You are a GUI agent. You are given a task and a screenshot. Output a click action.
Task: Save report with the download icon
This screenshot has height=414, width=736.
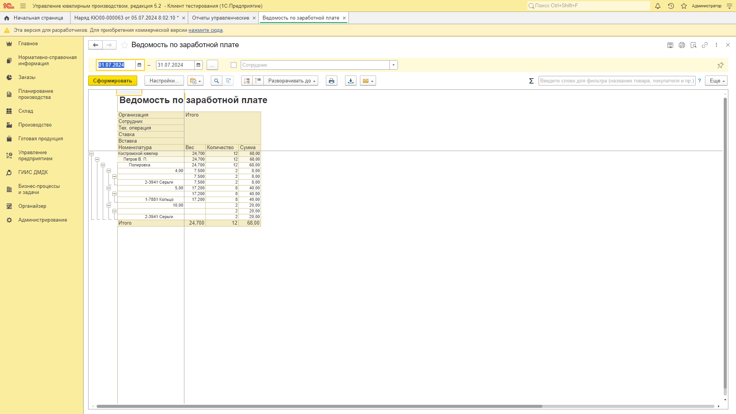[x=351, y=81]
